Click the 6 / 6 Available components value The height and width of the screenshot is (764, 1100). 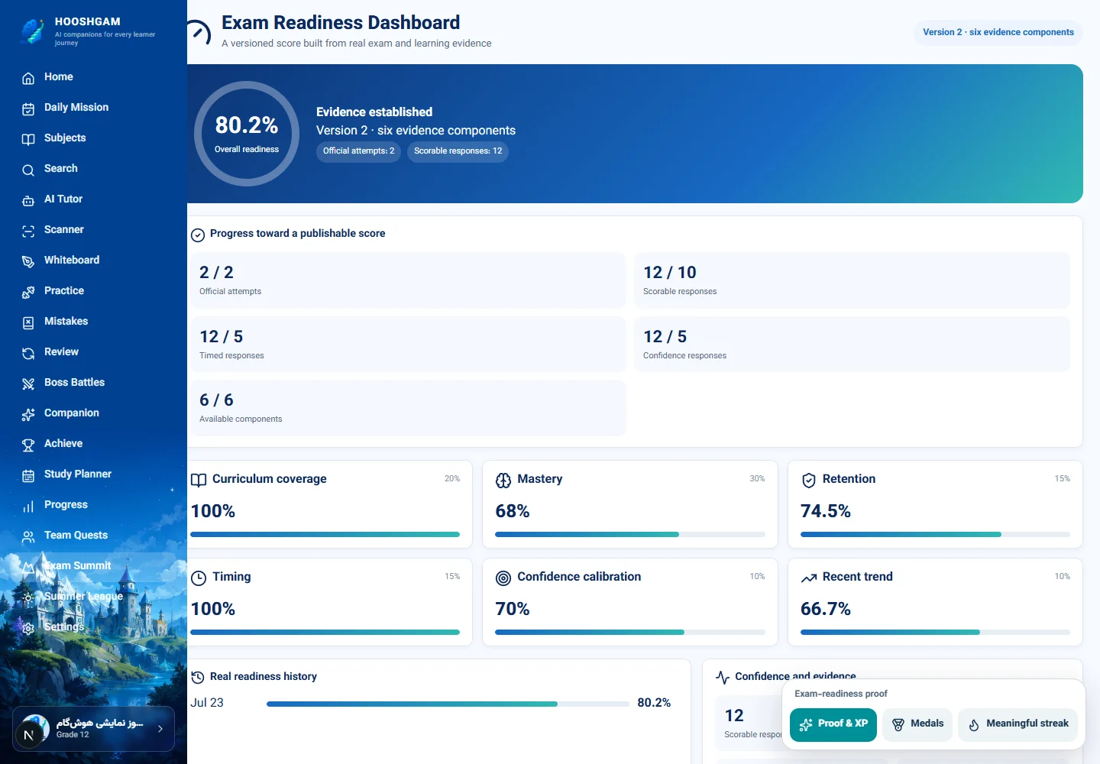pyautogui.click(x=216, y=400)
